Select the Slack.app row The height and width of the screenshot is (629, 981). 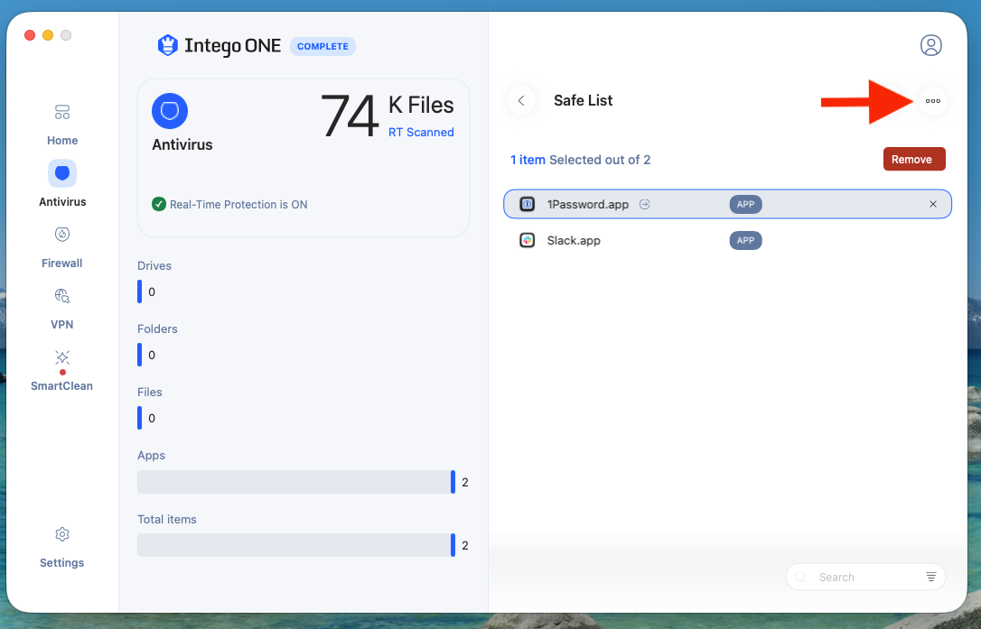pyautogui.click(x=727, y=240)
